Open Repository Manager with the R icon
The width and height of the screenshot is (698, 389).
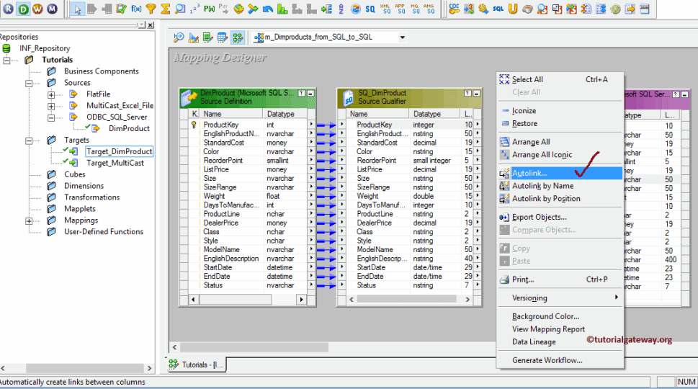coord(9,9)
